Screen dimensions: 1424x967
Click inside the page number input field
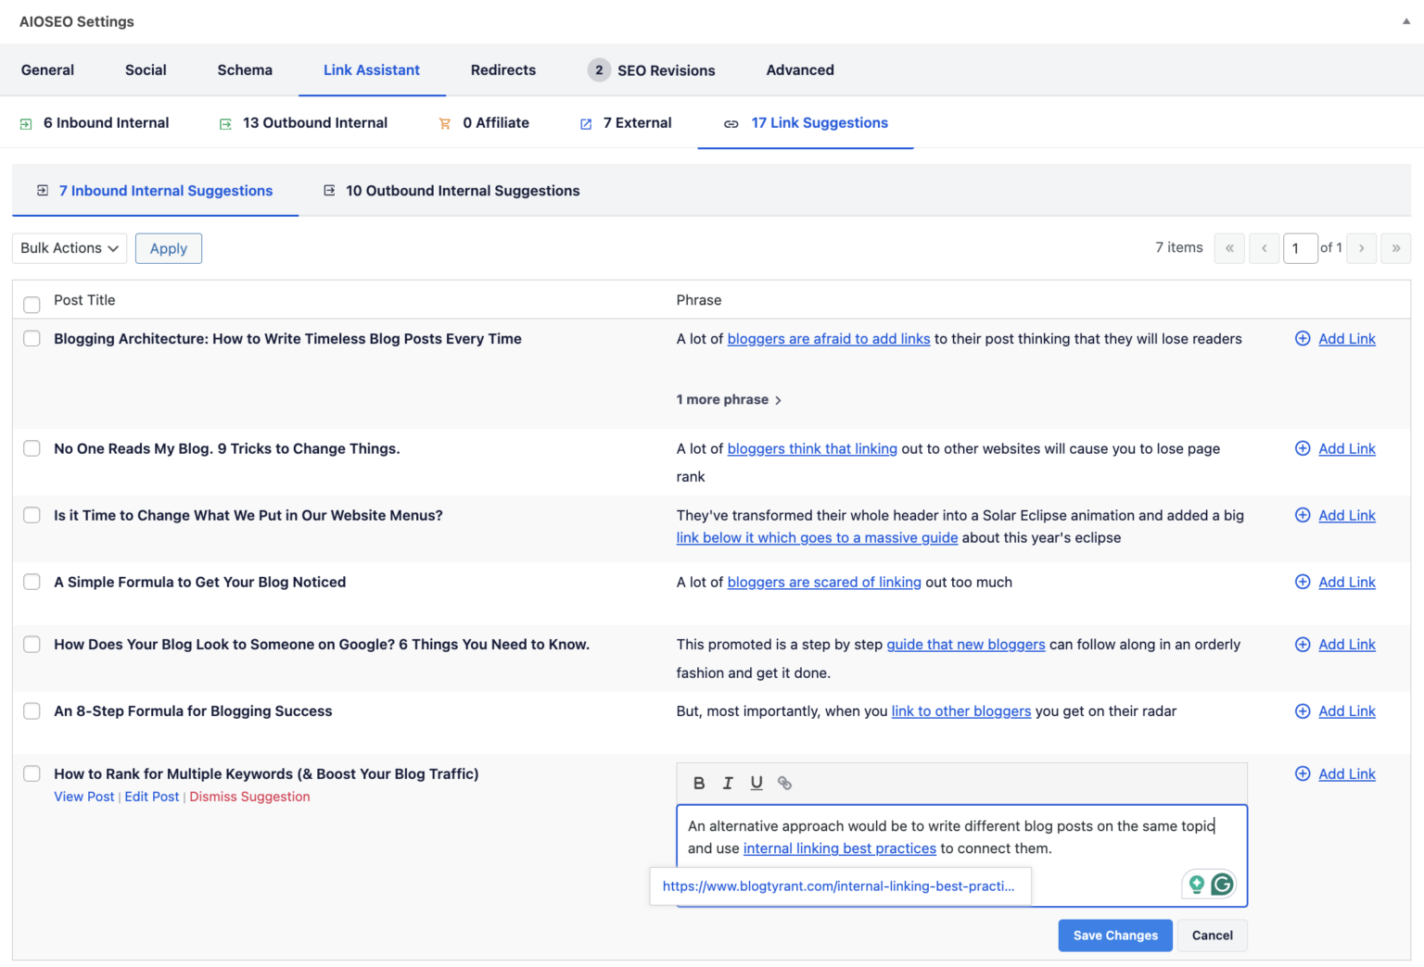point(1300,248)
